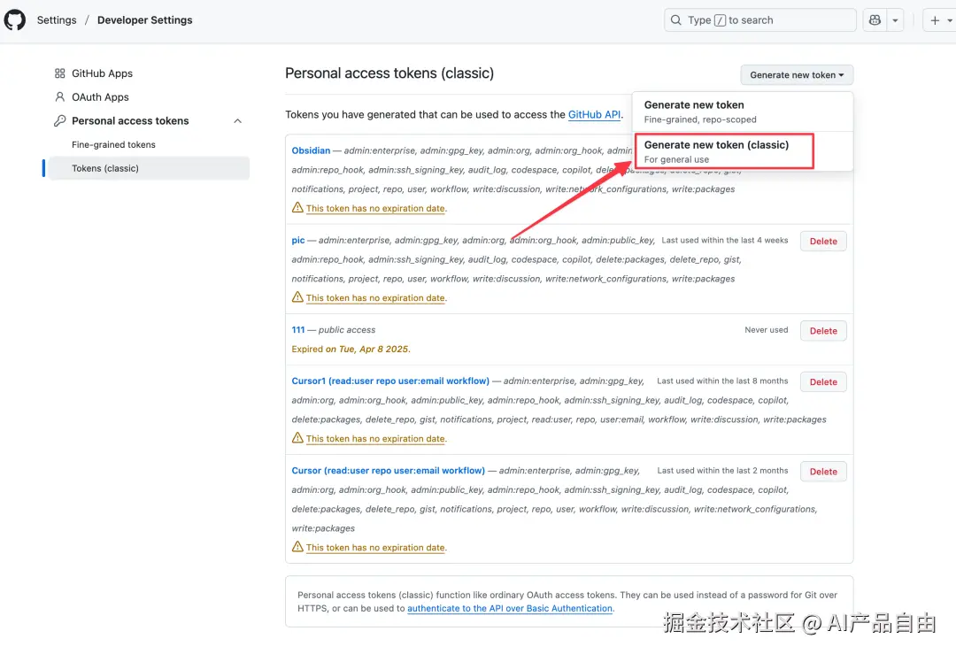Click warning triangle icon under Obsidian token

(297, 207)
